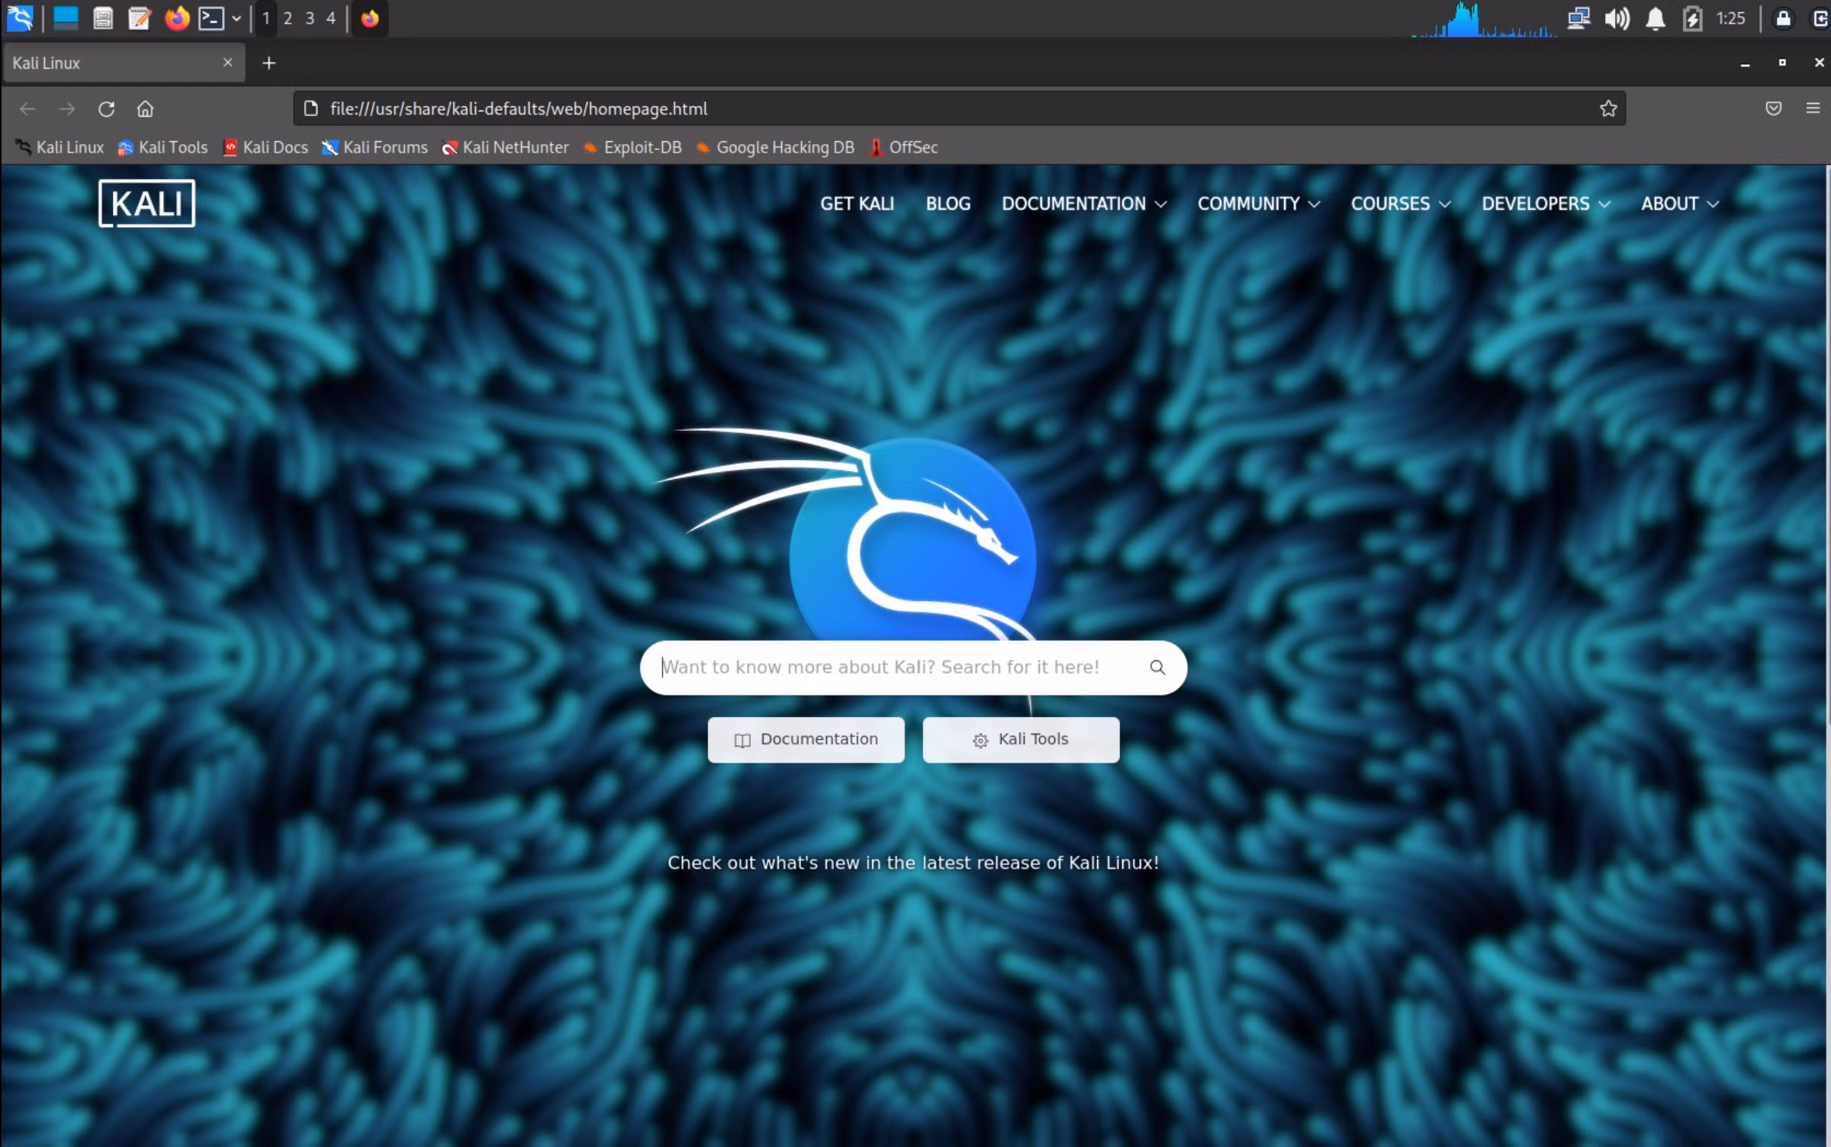This screenshot has height=1147, width=1831.
Task: Launch Firefox from the top panel
Action: 177,18
